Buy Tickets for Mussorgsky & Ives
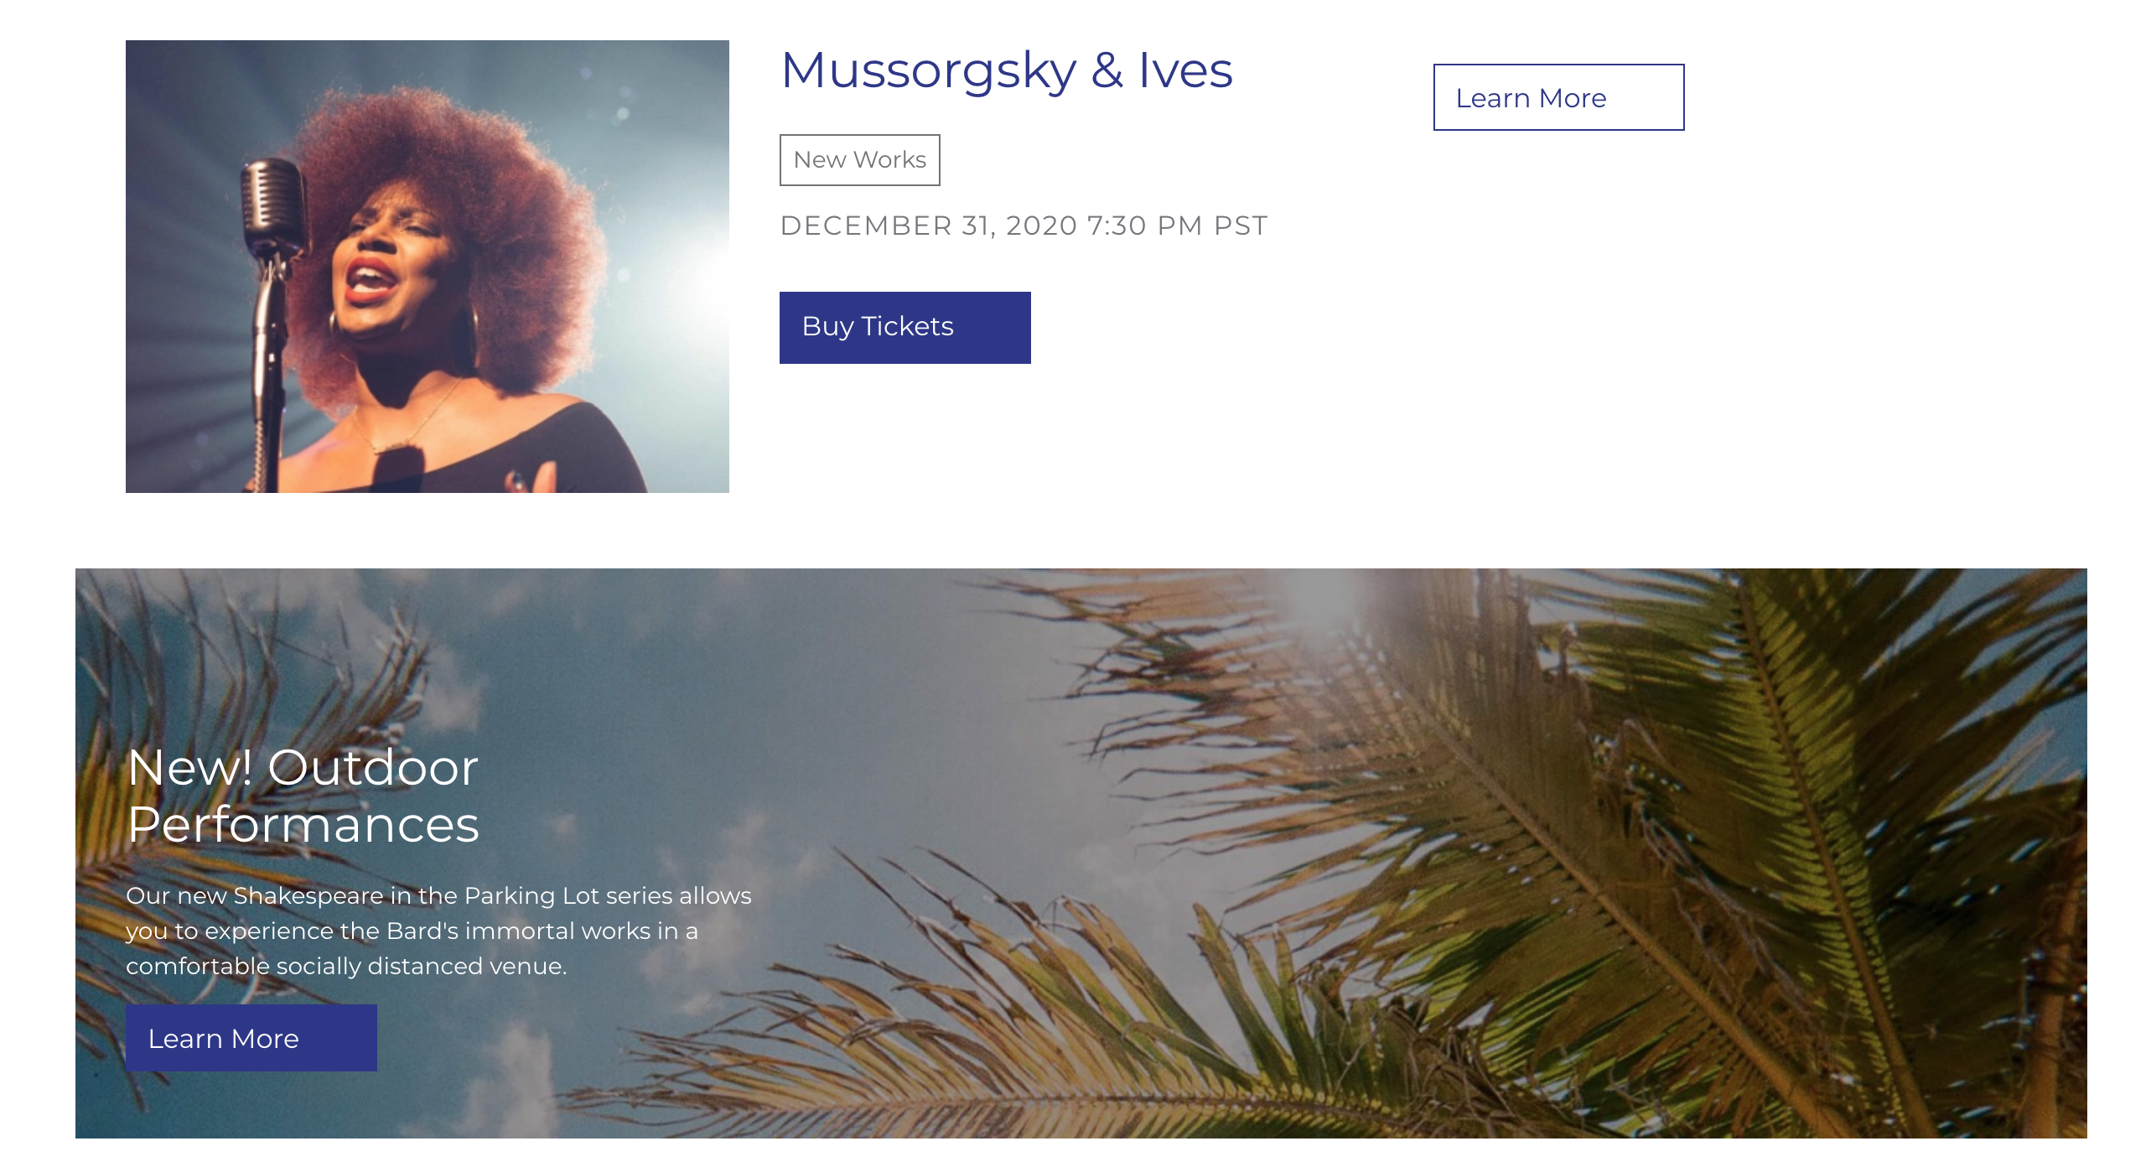 (904, 327)
